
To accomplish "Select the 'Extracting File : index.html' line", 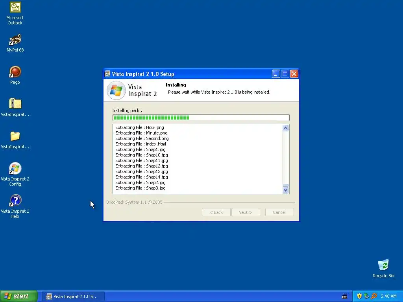I will pos(140,144).
